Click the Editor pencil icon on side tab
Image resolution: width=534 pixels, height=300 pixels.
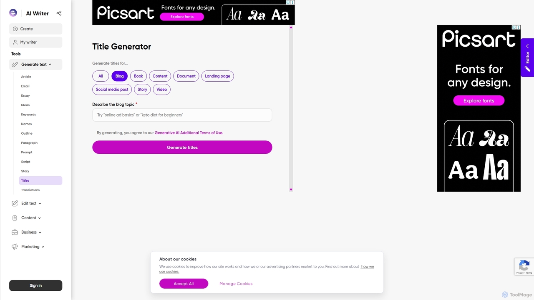[x=527, y=69]
